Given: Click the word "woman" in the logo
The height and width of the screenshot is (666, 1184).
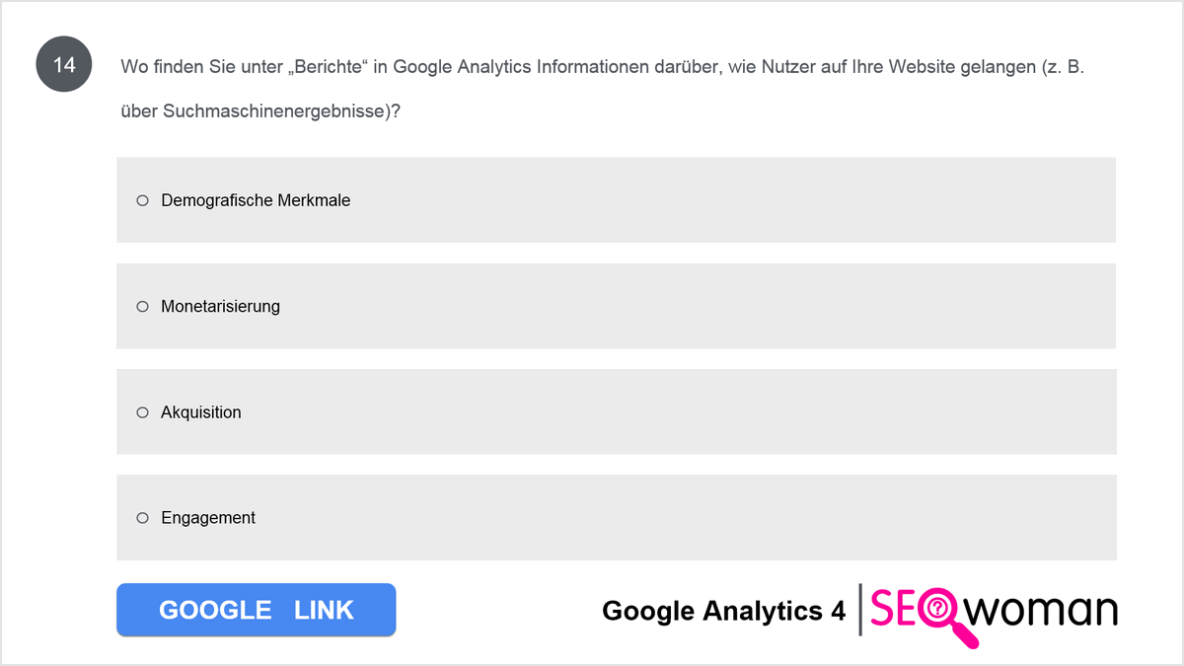Looking at the screenshot, I should 1041,611.
